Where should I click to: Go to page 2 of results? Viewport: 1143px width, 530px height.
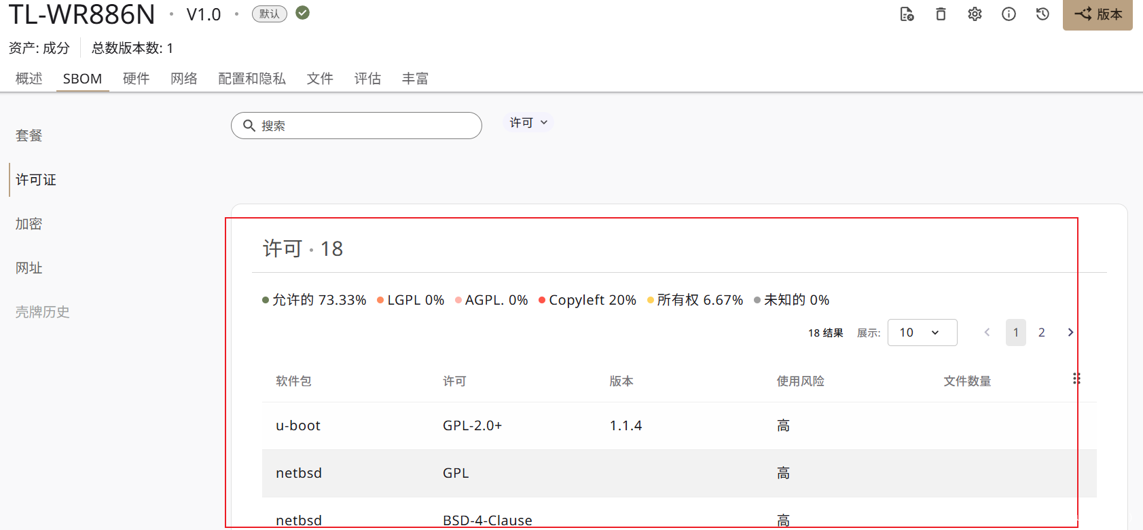point(1041,333)
